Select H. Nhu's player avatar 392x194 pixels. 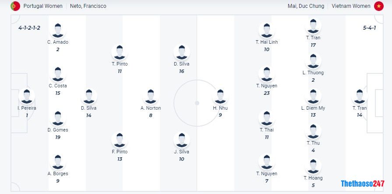click(x=220, y=96)
